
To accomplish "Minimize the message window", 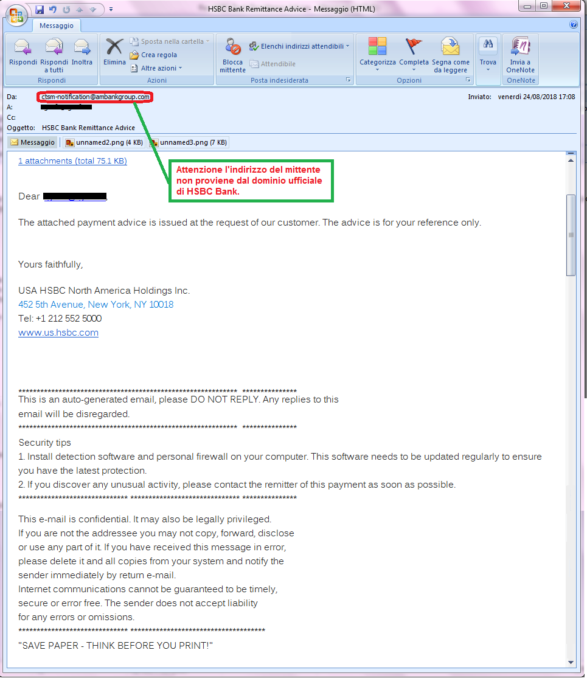I will tap(528, 6).
